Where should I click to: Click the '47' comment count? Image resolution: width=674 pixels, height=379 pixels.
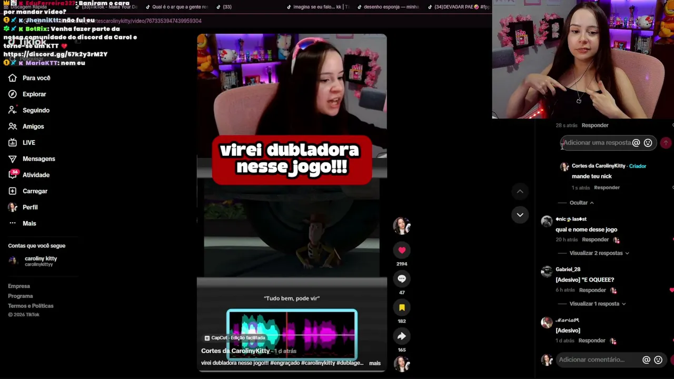(x=402, y=293)
